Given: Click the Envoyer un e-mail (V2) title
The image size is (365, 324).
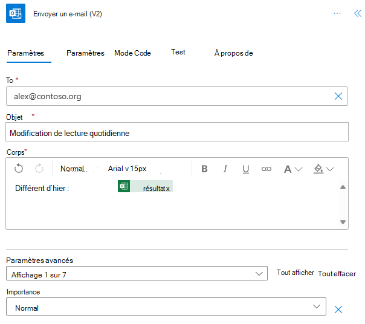Looking at the screenshot, I should click(68, 14).
